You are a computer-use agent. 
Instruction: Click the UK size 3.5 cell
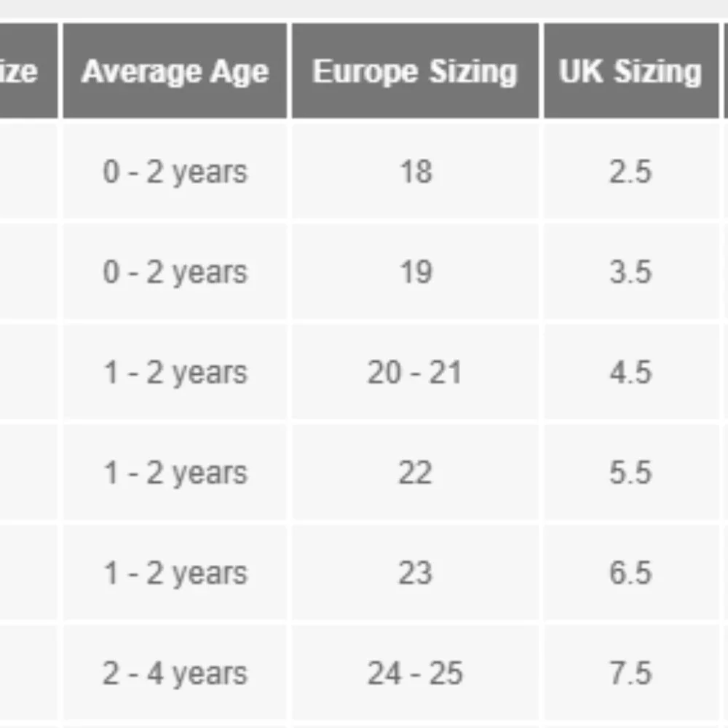pos(630,272)
